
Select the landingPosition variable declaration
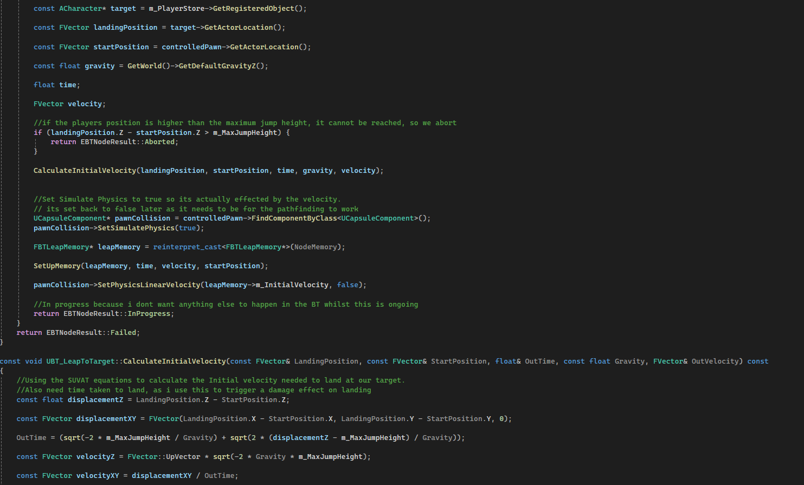pos(125,27)
